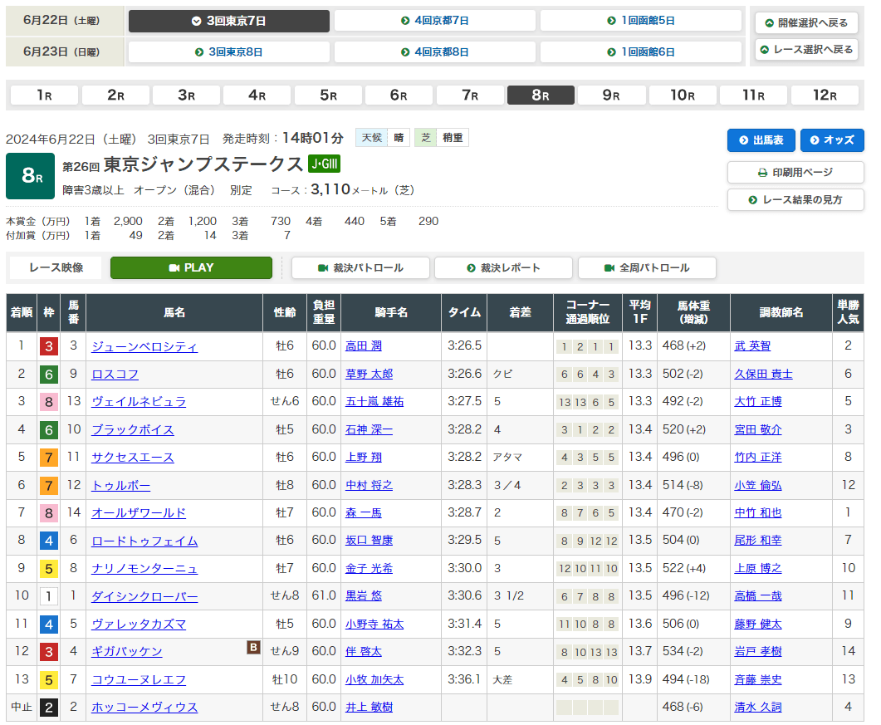Open 裁決パトロール patrol video
The height and width of the screenshot is (725, 881).
(x=360, y=267)
